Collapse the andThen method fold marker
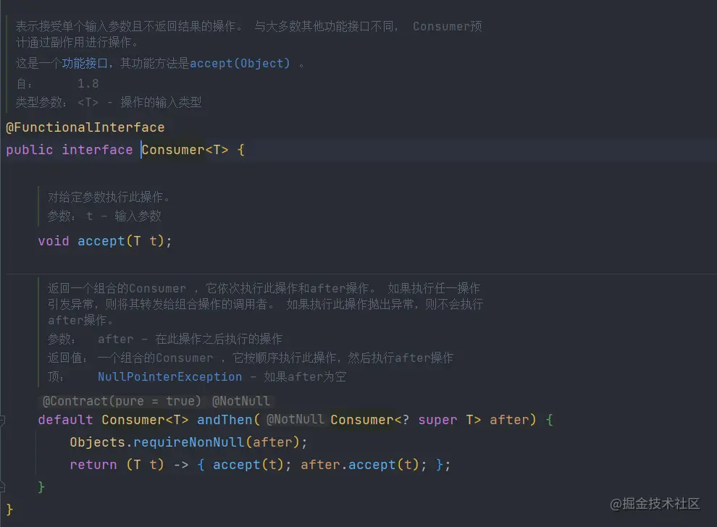The height and width of the screenshot is (527, 717). (4, 420)
